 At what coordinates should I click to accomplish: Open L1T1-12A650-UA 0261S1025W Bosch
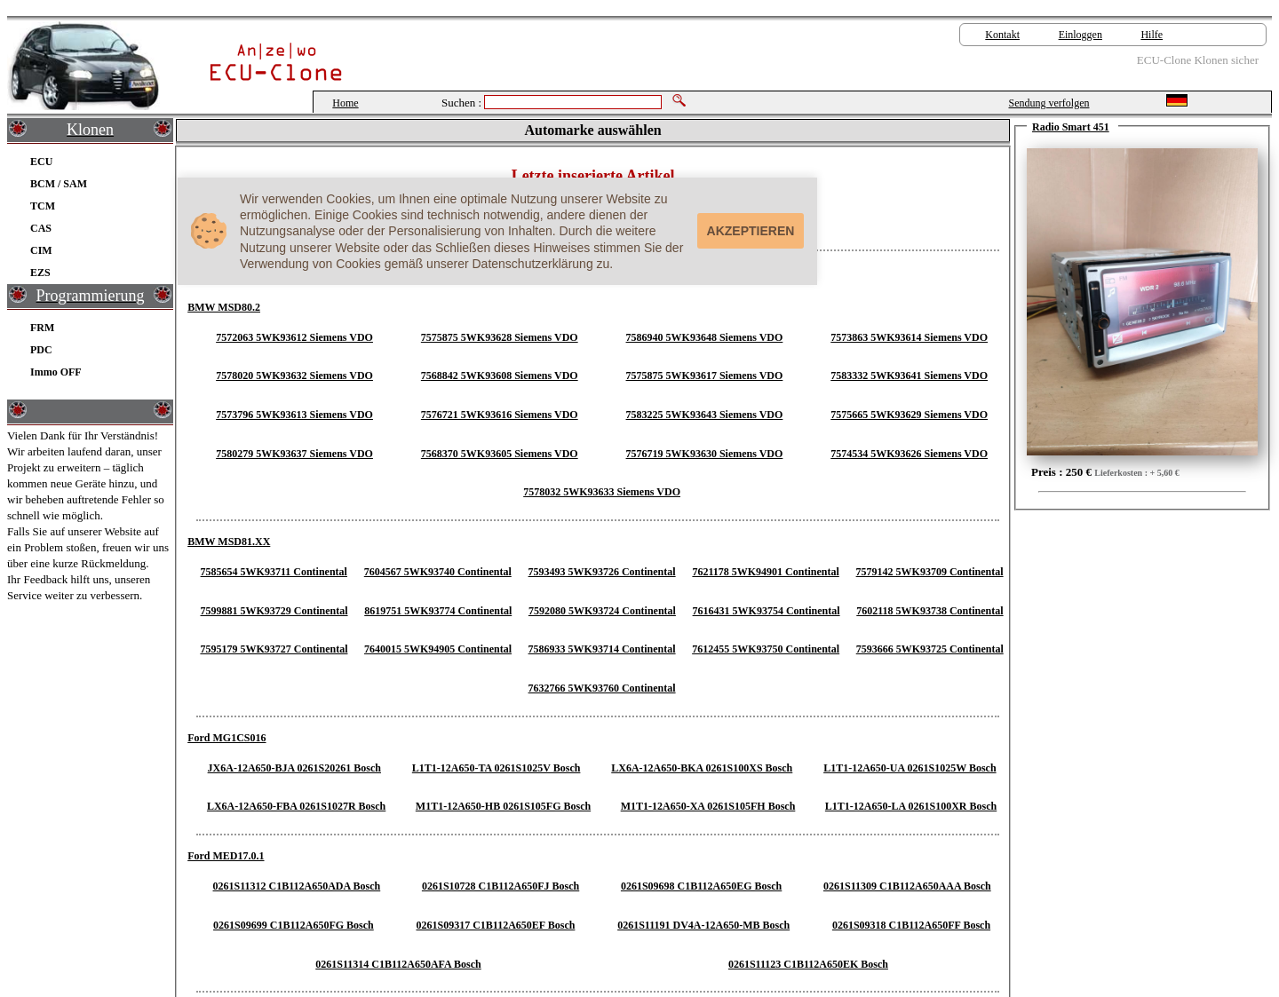(x=910, y=768)
